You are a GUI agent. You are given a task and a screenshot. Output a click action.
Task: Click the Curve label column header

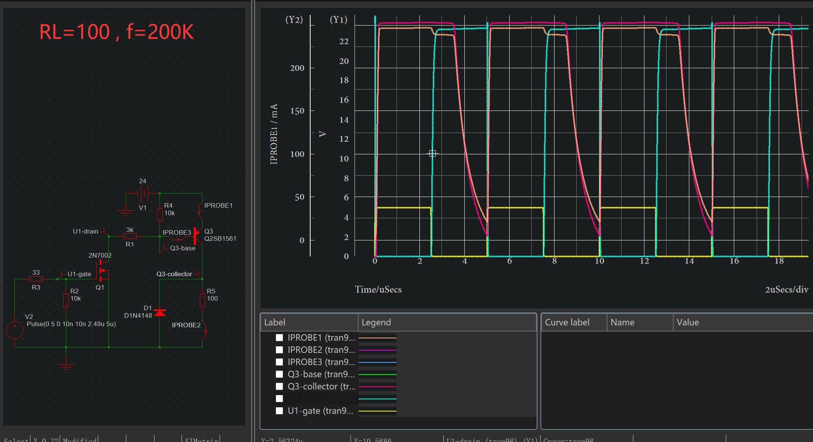(x=574, y=322)
